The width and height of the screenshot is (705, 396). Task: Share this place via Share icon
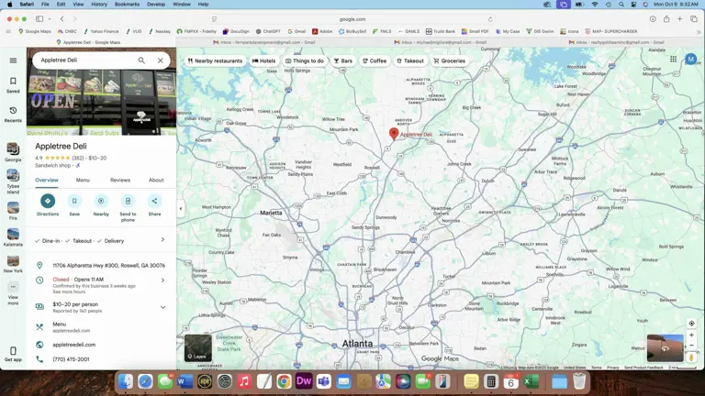[x=154, y=201]
